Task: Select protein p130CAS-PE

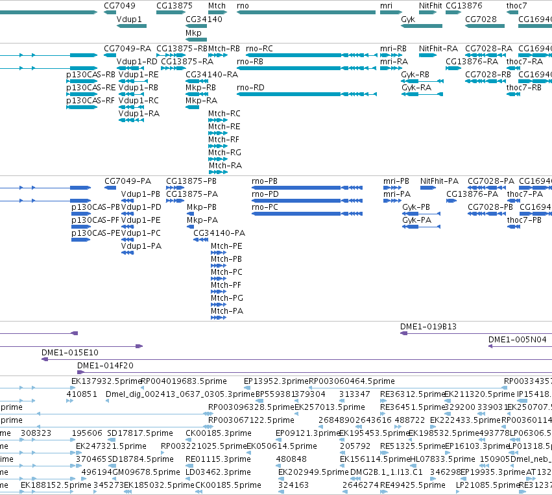Action: coord(96,233)
